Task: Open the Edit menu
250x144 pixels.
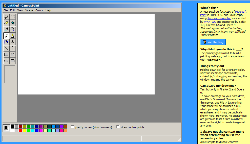Action: pyautogui.click(x=12, y=10)
